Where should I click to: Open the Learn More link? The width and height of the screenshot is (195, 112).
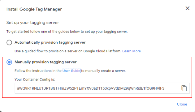132,51
